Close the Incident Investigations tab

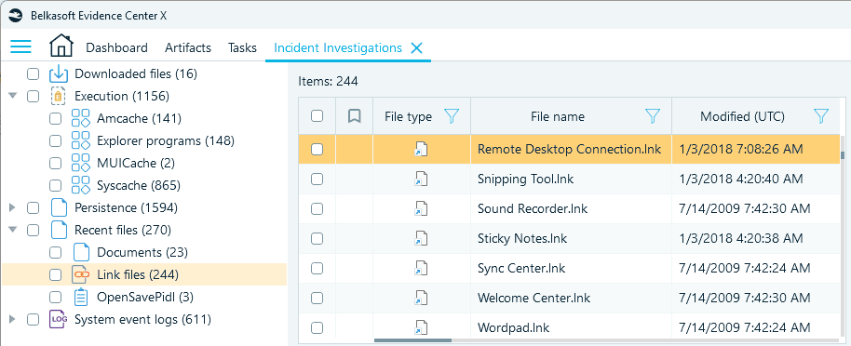[416, 48]
